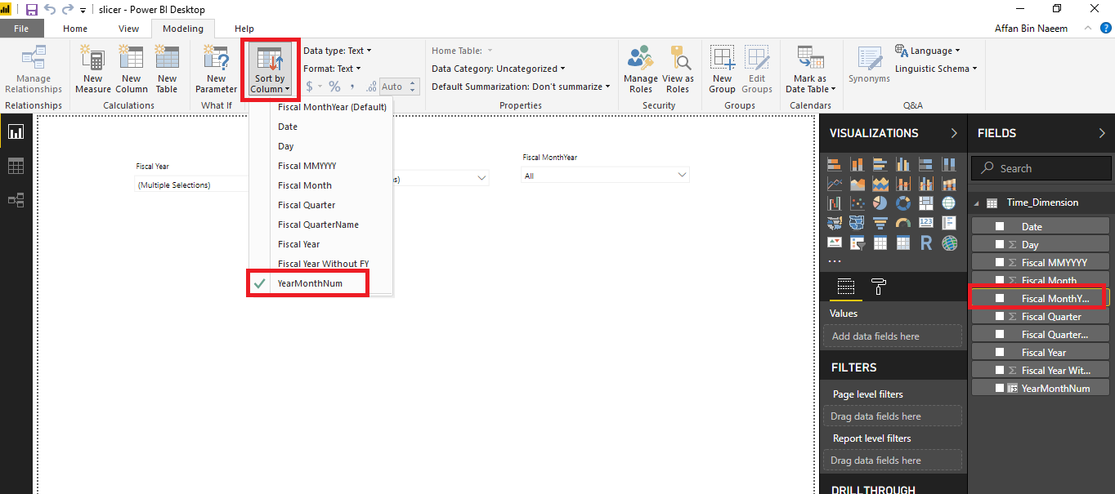This screenshot has height=494, width=1115.
Task: Open the Default Summarization dropdown
Action: (x=521, y=87)
